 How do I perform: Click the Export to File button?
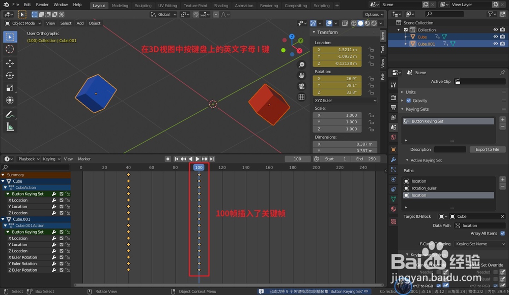(x=487, y=149)
